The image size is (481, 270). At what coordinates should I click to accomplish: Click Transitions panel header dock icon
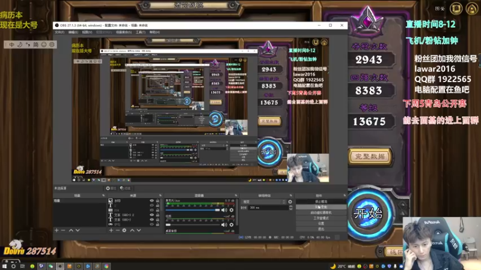click(x=291, y=196)
